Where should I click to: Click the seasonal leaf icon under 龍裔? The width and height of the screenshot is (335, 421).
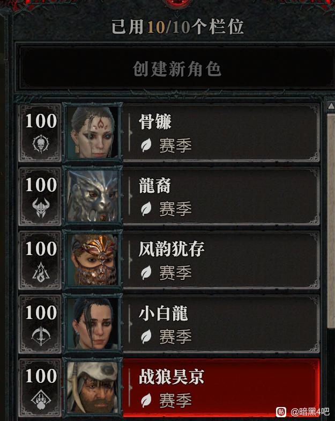(146, 209)
